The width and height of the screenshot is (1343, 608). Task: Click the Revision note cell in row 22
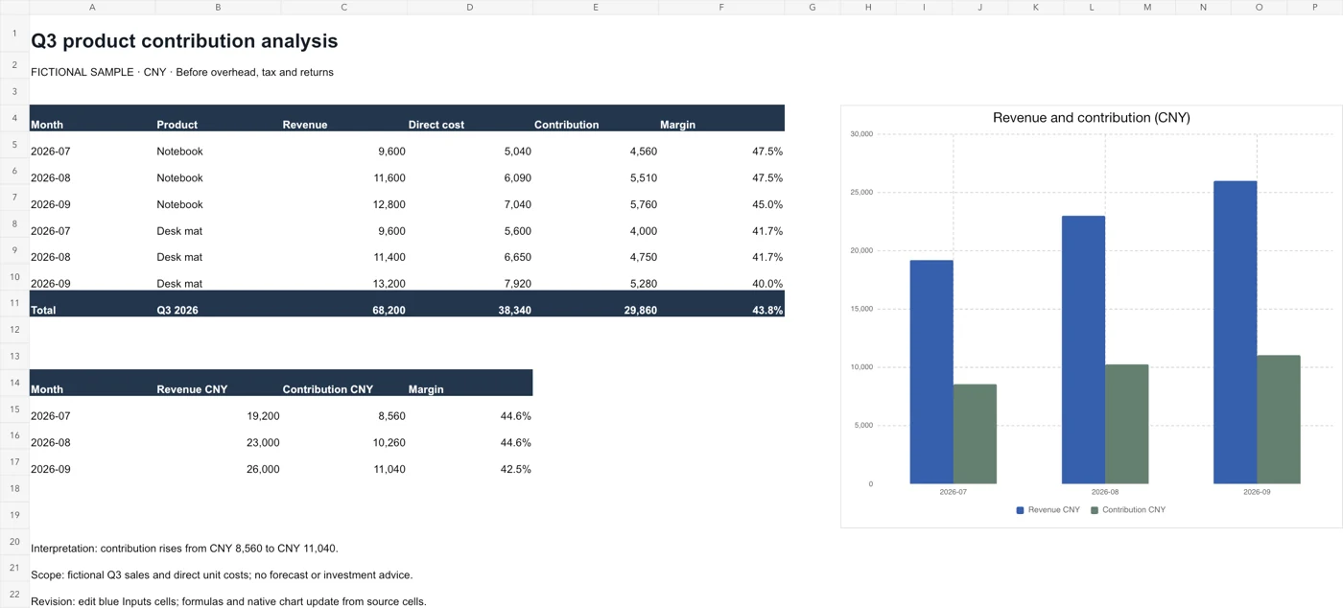(228, 601)
